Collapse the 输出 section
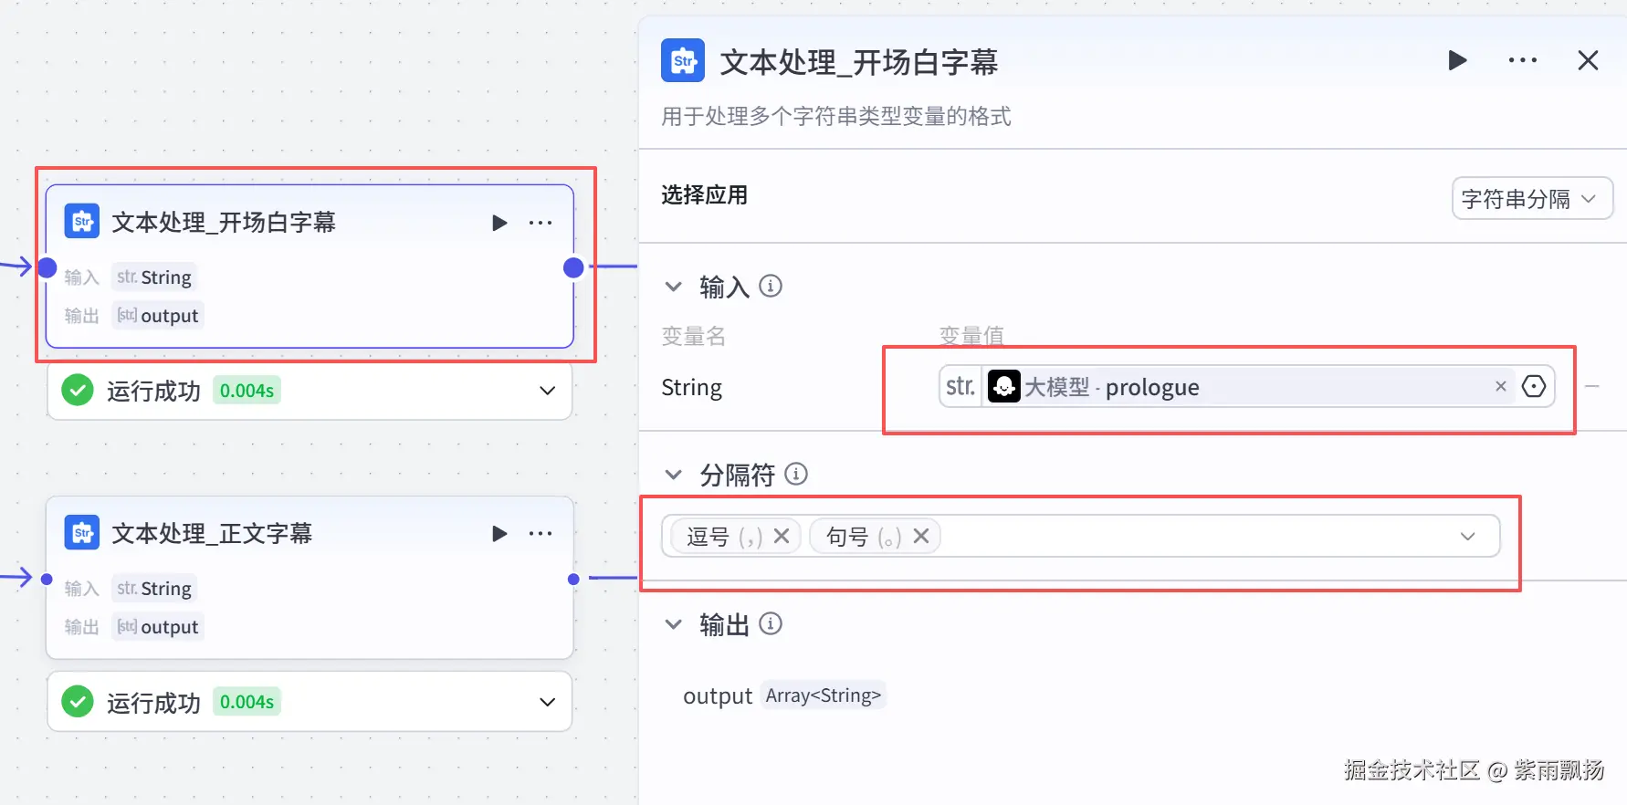 click(x=674, y=624)
